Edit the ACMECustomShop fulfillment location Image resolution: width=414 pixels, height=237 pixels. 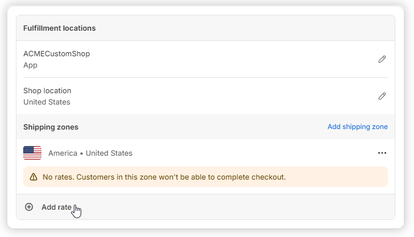click(382, 59)
